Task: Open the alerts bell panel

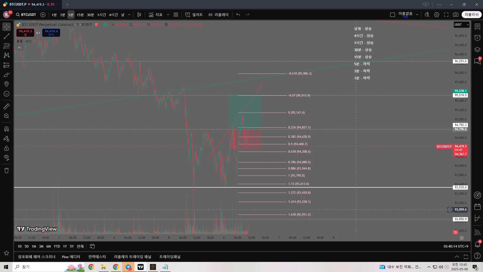Action: pos(477,244)
